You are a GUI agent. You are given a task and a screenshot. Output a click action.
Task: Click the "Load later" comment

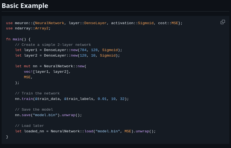point(29,126)
